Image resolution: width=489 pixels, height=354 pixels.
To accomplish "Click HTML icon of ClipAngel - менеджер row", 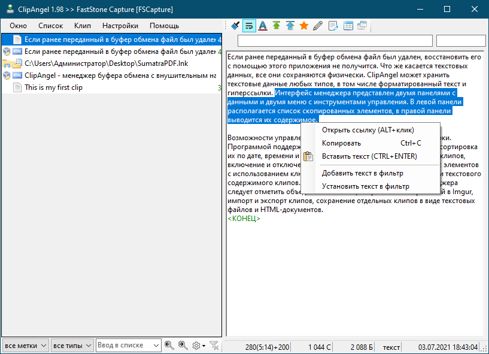I will 17,75.
